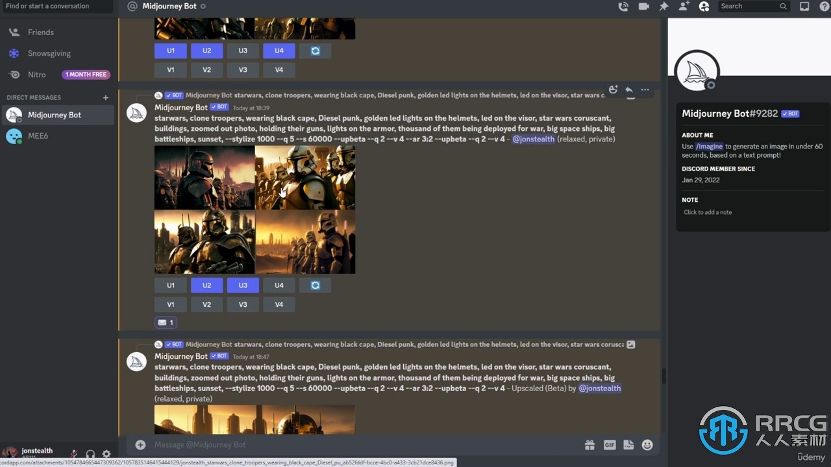Click the 1 MONTH FREE badge
This screenshot has width=831, height=467.
tap(86, 75)
